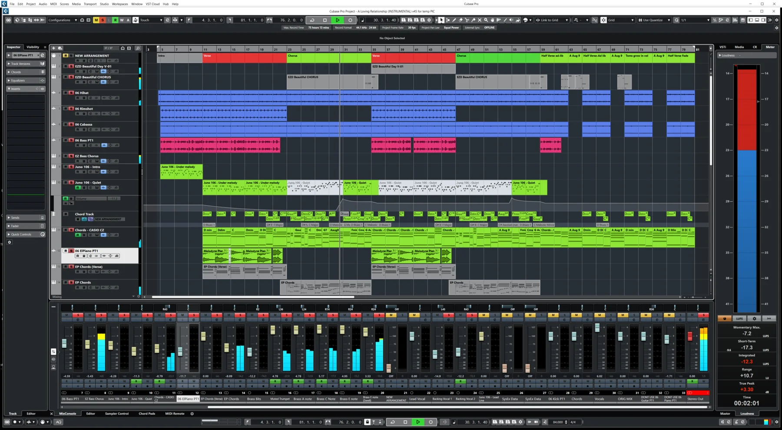Image resolution: width=782 pixels, height=430 pixels.
Task: Open the Touch automation mode dropdown
Action: 151,20
